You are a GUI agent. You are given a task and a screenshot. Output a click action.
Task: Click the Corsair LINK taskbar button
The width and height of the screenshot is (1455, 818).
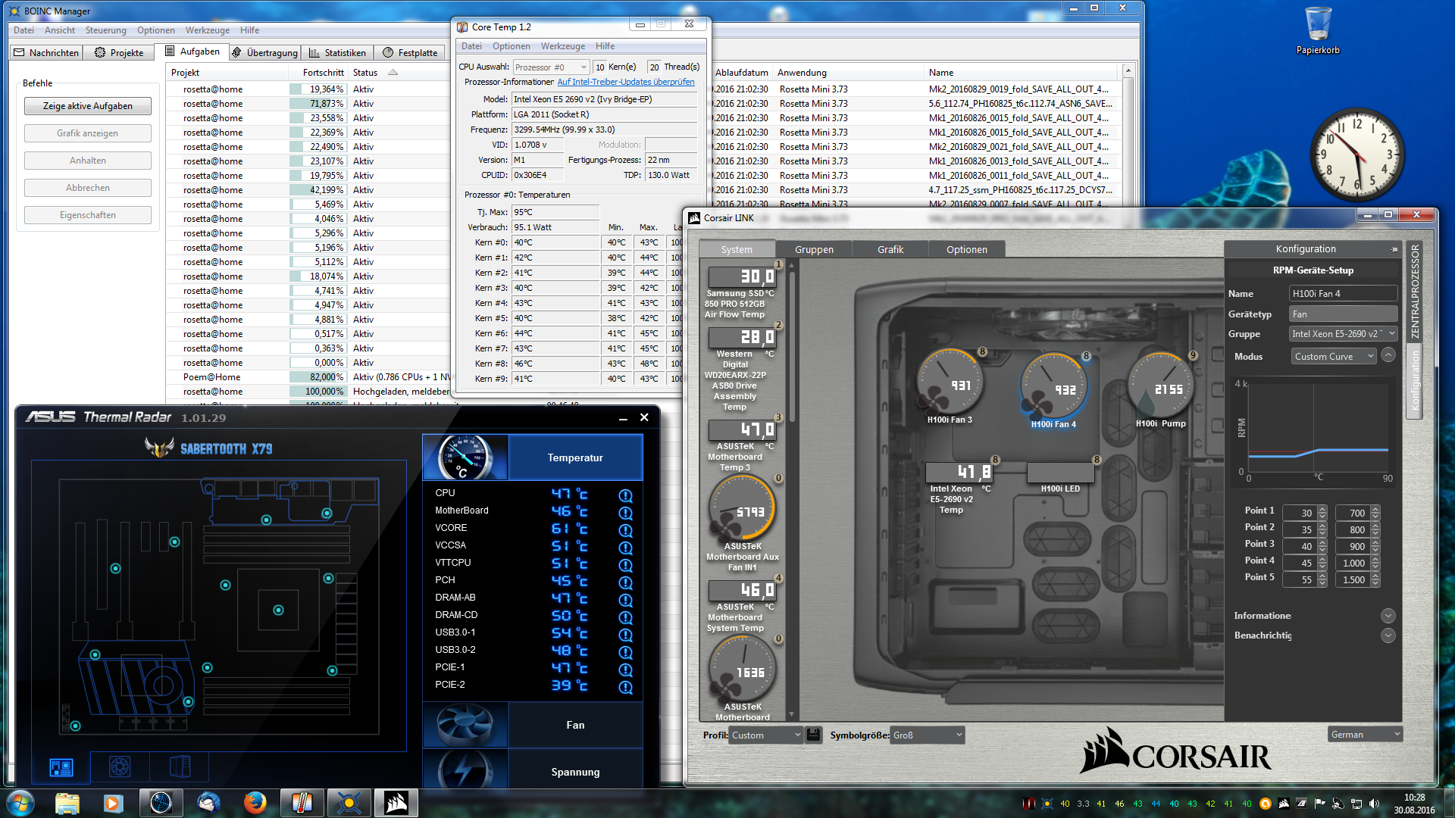point(396,803)
